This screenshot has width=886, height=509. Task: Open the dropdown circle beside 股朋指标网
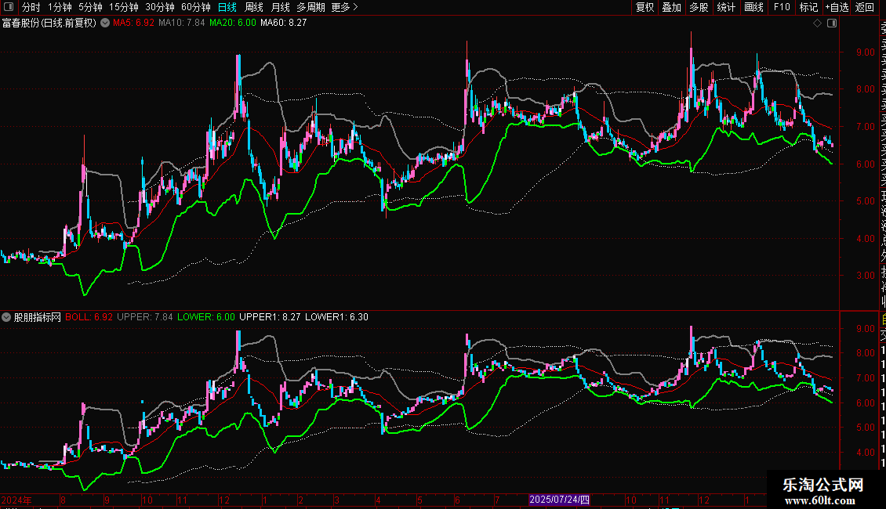(x=6, y=317)
